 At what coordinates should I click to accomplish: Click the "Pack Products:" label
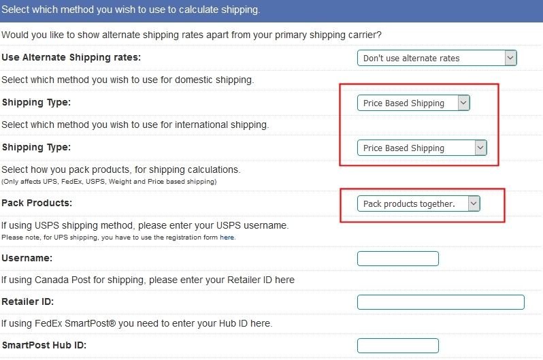click(x=37, y=203)
